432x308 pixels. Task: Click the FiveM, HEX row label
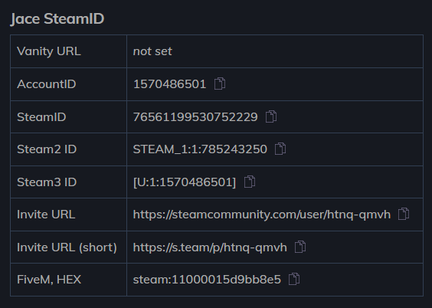(49, 280)
